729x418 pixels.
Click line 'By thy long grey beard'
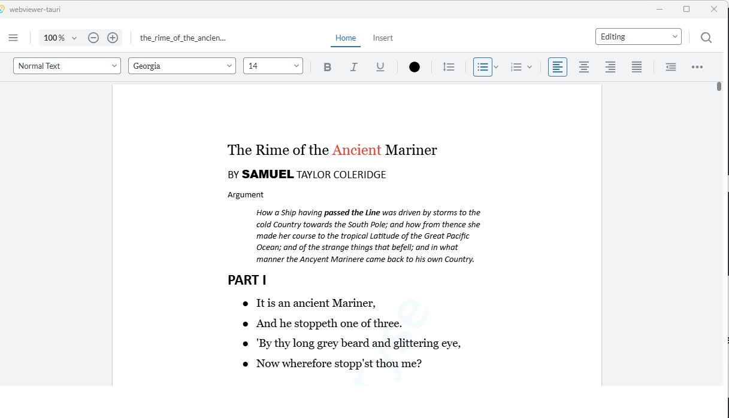(358, 343)
